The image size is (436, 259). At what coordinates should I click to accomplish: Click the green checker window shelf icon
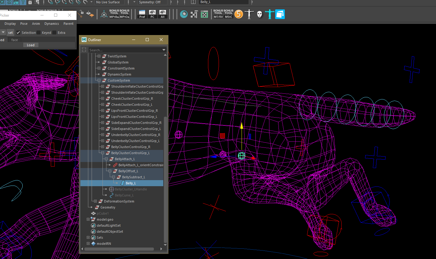click(x=204, y=14)
